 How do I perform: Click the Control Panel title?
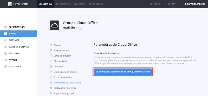(x=195, y=4)
